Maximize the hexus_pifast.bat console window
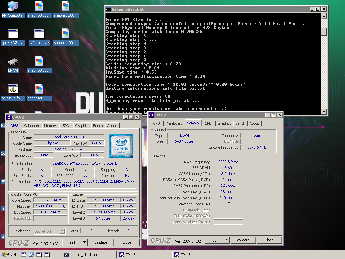The width and height of the screenshot is (345, 259). [x=318, y=9]
